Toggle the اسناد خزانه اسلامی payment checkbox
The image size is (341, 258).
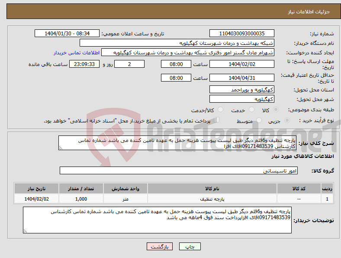coord(217,120)
